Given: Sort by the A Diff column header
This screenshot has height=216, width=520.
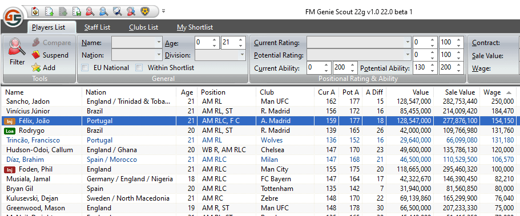Looking at the screenshot, I should (374, 92).
